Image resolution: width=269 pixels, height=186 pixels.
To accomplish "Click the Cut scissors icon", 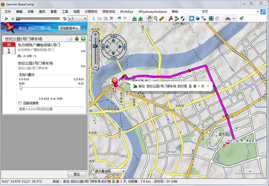I will click(94, 19).
